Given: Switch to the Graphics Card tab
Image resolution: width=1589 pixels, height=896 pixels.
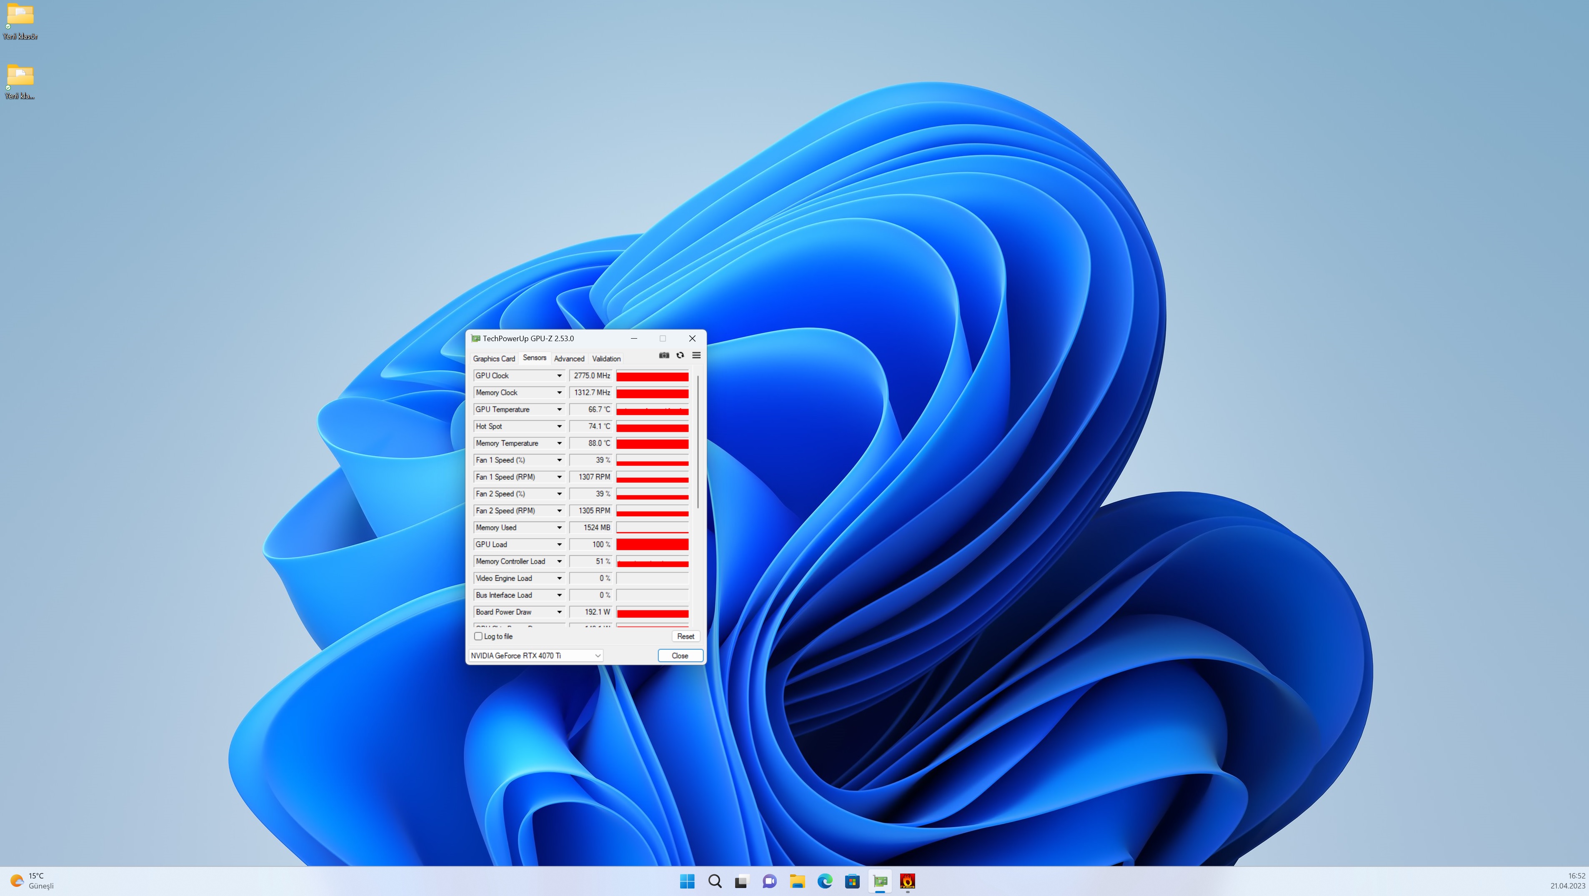Looking at the screenshot, I should 493,358.
